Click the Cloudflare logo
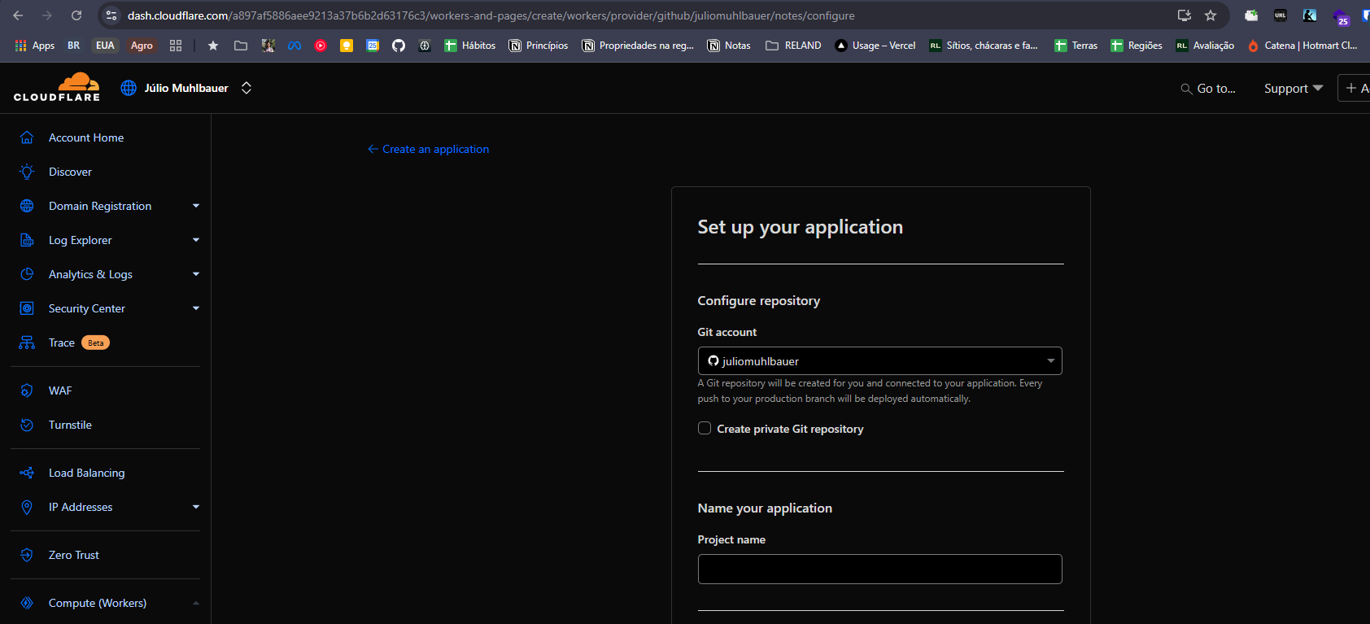The height and width of the screenshot is (624, 1370). pos(57,87)
